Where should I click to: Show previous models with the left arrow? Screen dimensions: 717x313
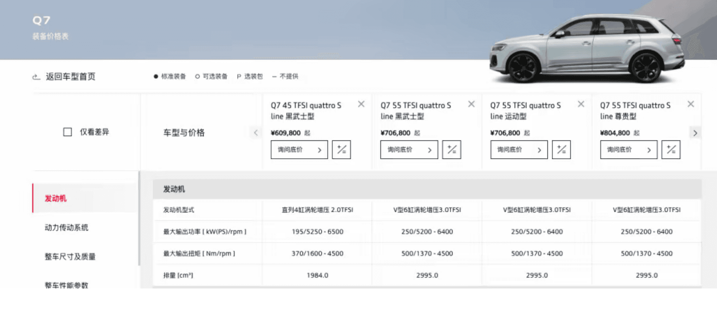[256, 133]
